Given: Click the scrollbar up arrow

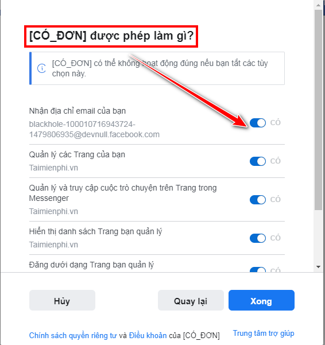Looking at the screenshot, I should click(x=318, y=5).
